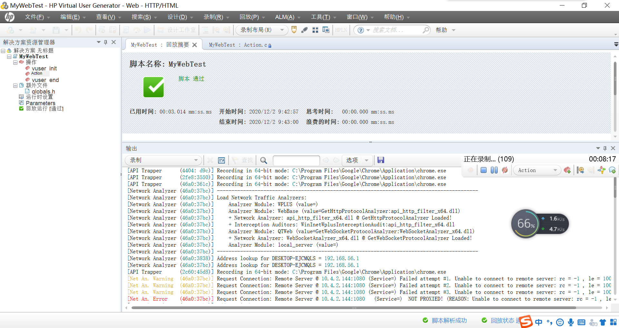Collapse the 解决方案 无标题 tree node

click(3, 51)
